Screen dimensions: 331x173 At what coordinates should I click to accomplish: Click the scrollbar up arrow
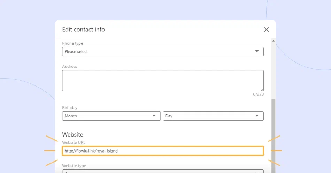(x=274, y=41)
